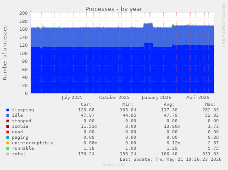Click sleeping minimum value 105.04
The image size is (228, 170).
point(128,110)
